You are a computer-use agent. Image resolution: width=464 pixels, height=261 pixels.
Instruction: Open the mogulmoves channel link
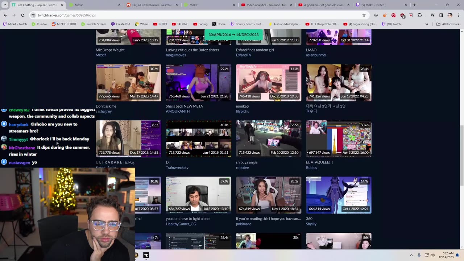click(x=176, y=55)
